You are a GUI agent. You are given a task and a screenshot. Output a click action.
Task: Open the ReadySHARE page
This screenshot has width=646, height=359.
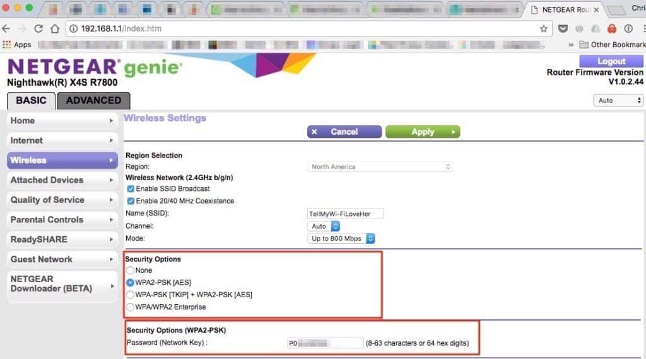pos(62,239)
